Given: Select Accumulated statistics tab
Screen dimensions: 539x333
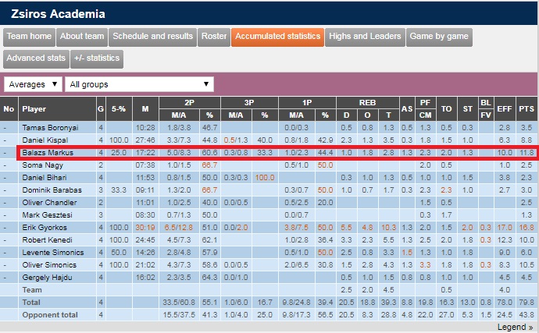Looking at the screenshot, I should click(277, 37).
